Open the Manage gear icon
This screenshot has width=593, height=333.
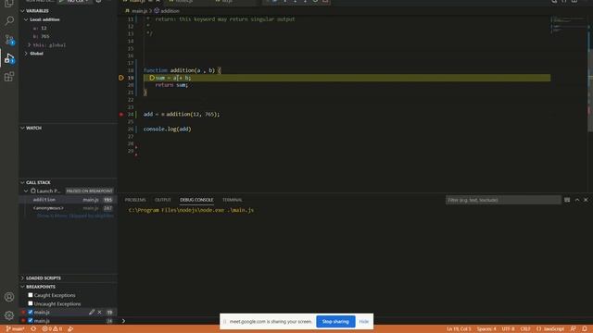pos(9,315)
